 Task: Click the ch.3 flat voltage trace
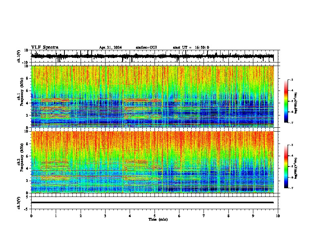coord(152,202)
